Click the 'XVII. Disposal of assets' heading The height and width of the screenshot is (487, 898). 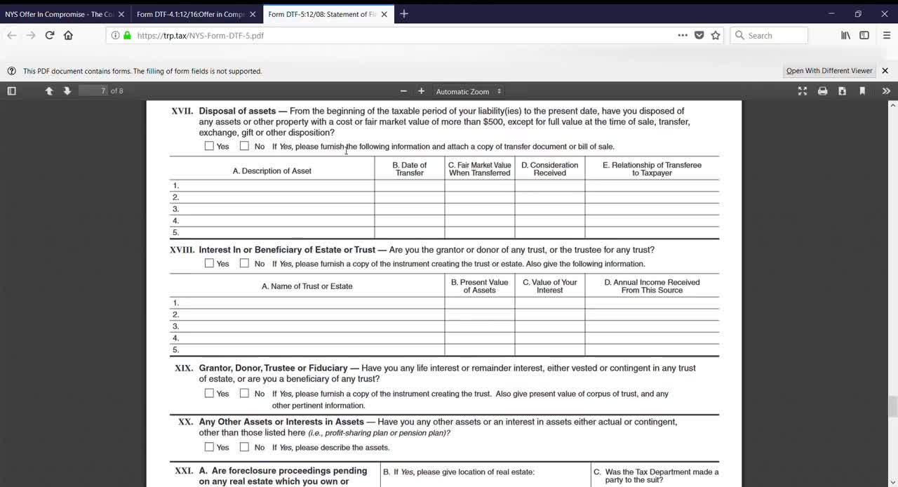tap(224, 111)
